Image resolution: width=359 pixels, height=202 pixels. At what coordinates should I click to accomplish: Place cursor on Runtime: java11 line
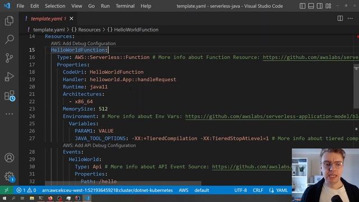[85, 87]
